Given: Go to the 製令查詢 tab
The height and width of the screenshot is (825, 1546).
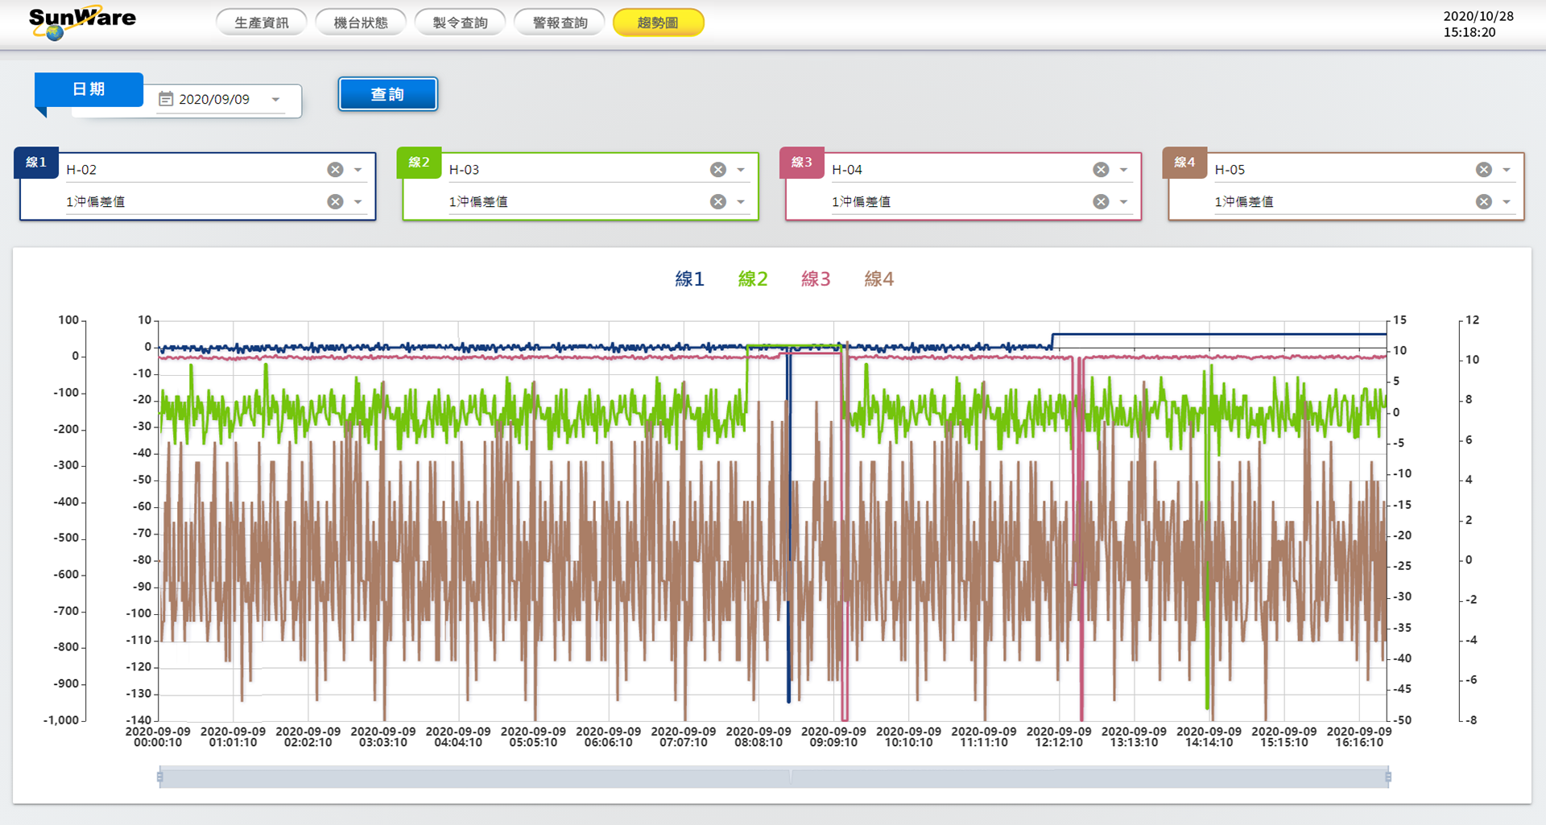Looking at the screenshot, I should (x=460, y=23).
